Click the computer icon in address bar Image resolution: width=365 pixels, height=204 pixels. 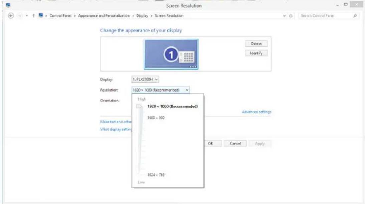(41, 15)
